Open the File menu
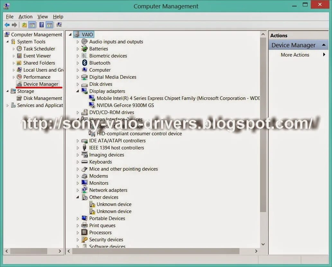 click(10, 16)
